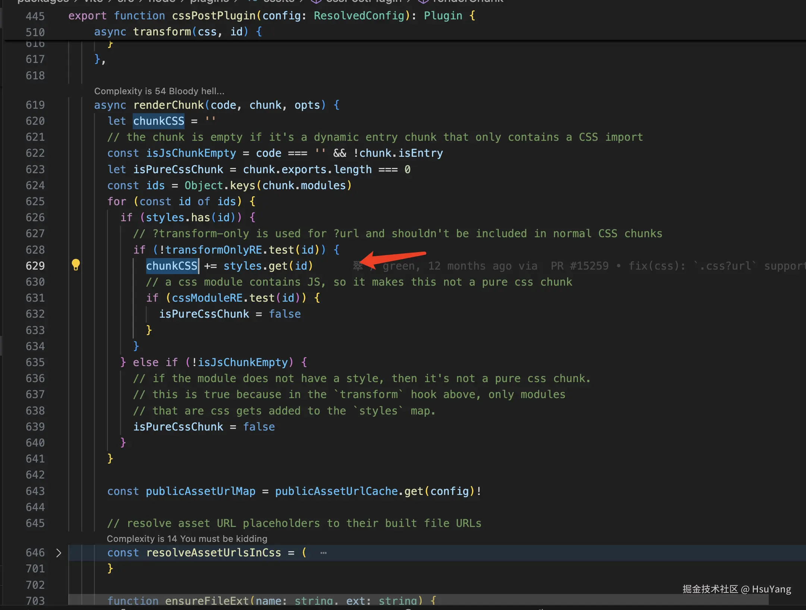Click the cssModuleRE identifier on line 631
Image resolution: width=806 pixels, height=610 pixels.
[207, 298]
